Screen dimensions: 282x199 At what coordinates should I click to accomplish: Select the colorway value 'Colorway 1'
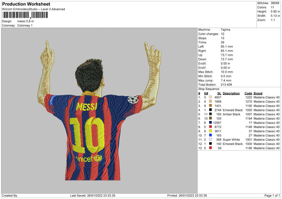(25, 25)
